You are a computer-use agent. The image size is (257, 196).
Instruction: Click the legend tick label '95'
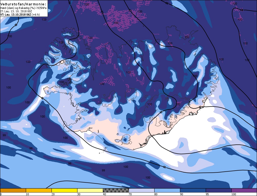coord(207,194)
